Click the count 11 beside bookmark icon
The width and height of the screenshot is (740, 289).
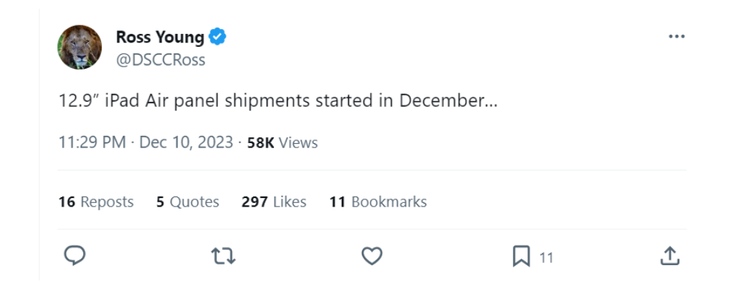click(546, 257)
